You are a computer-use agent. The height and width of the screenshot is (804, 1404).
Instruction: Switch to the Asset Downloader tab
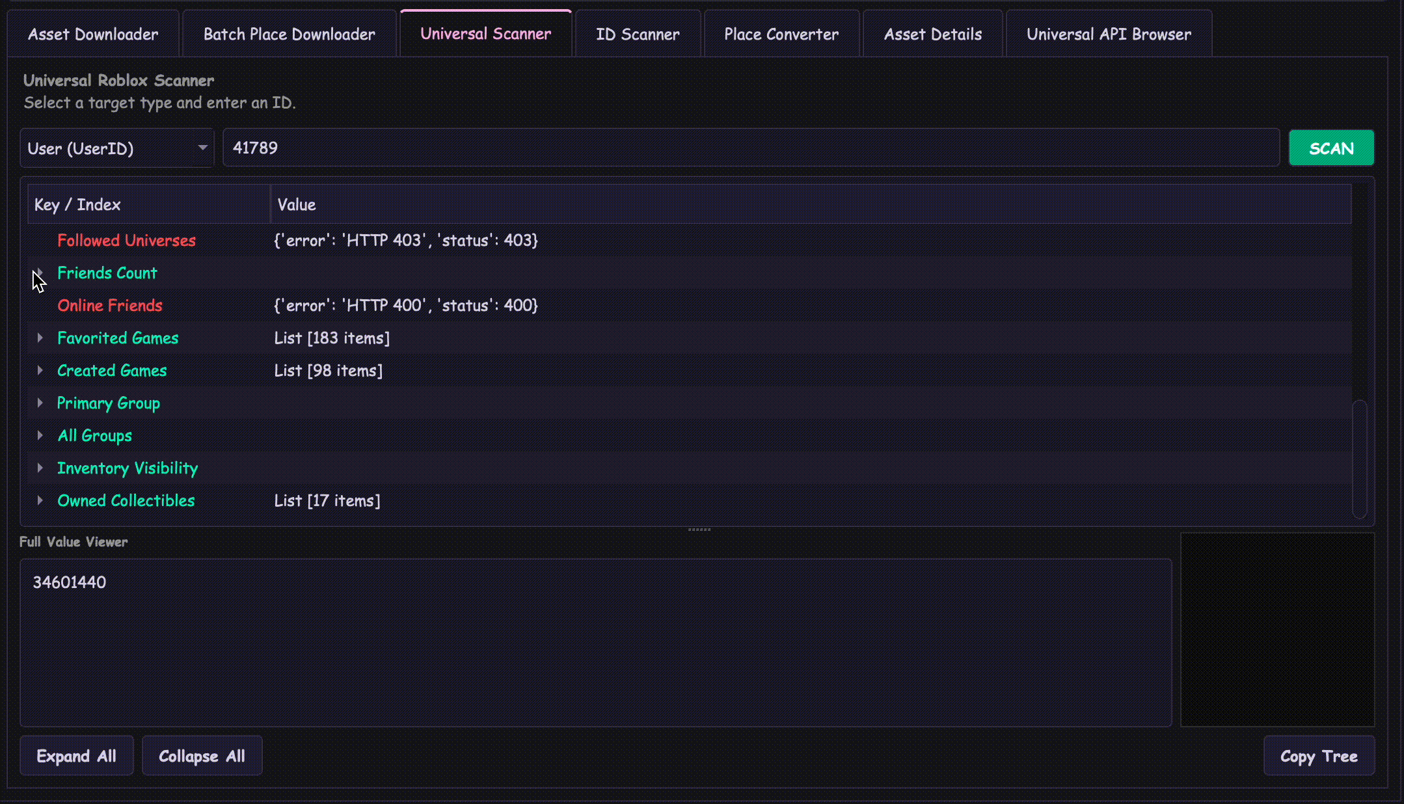coord(93,34)
